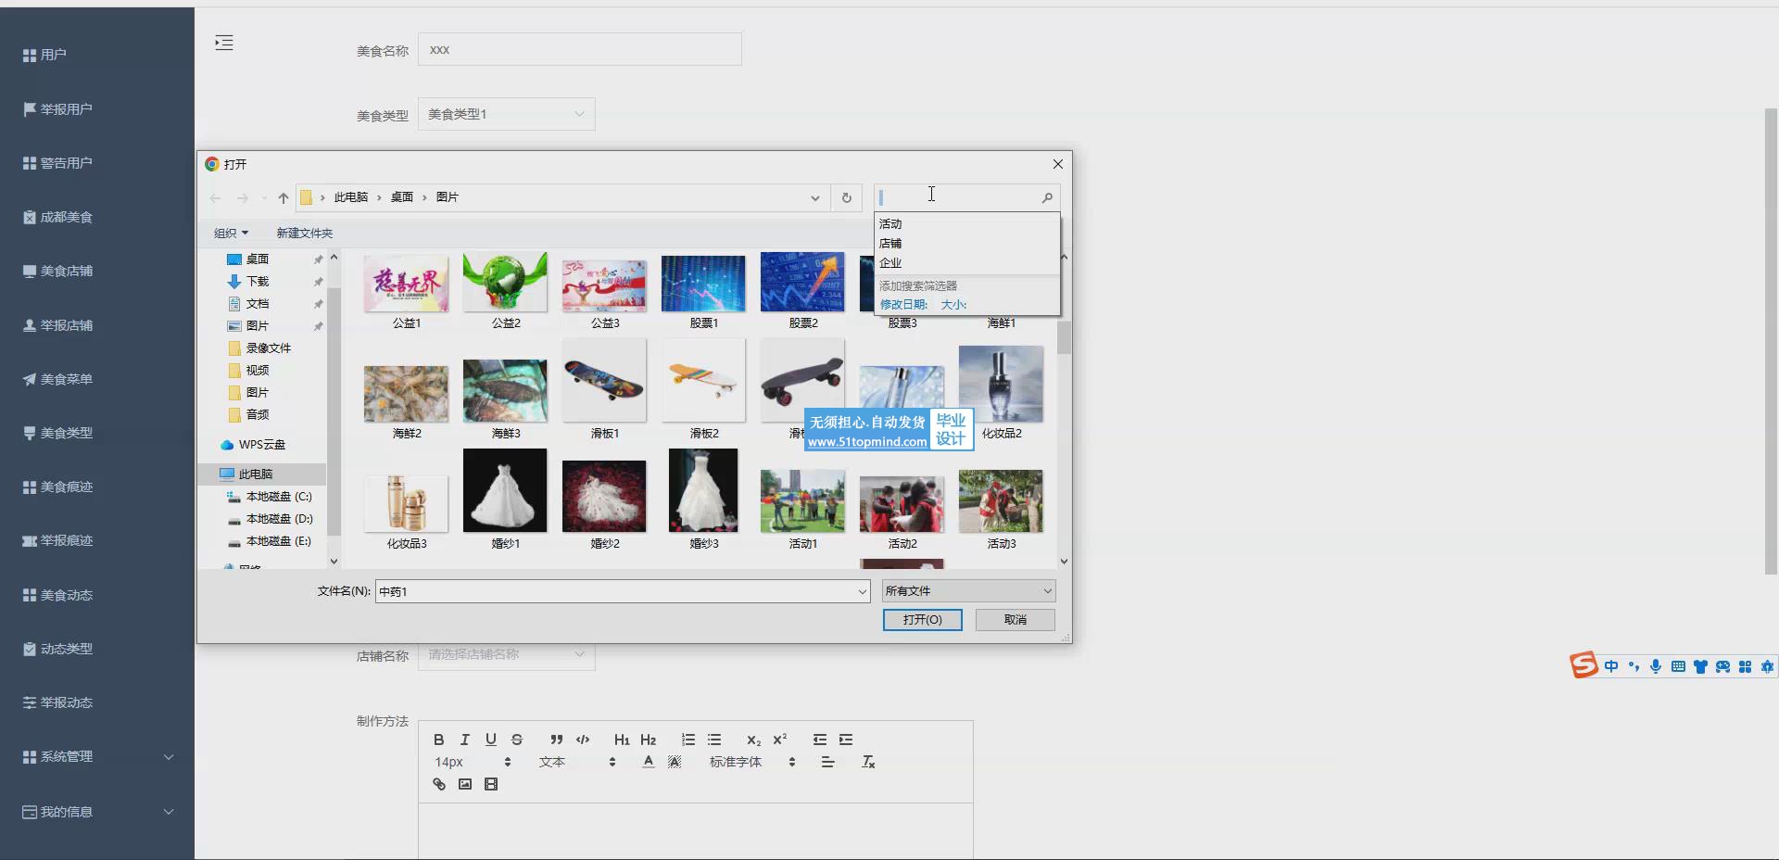This screenshot has height=860, width=1779.
Task: Insert code block in editor
Action: tap(583, 740)
